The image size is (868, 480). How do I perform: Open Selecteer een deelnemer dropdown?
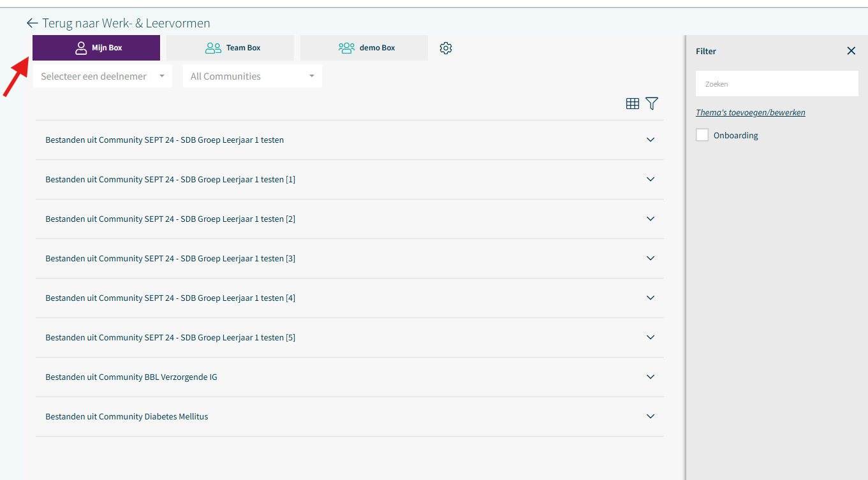pos(103,76)
